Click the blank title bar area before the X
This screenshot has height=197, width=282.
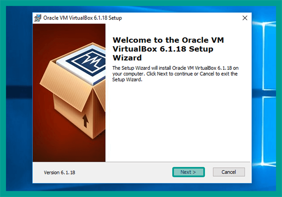coord(180,18)
